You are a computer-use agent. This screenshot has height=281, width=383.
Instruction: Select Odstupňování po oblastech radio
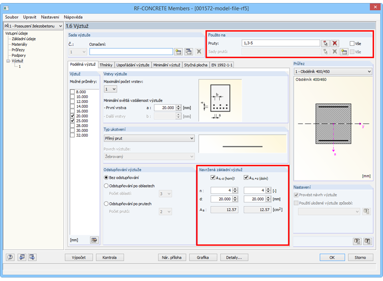click(106, 185)
